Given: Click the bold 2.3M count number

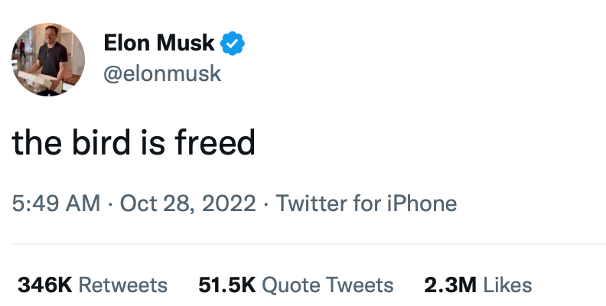Looking at the screenshot, I should pos(450,285).
